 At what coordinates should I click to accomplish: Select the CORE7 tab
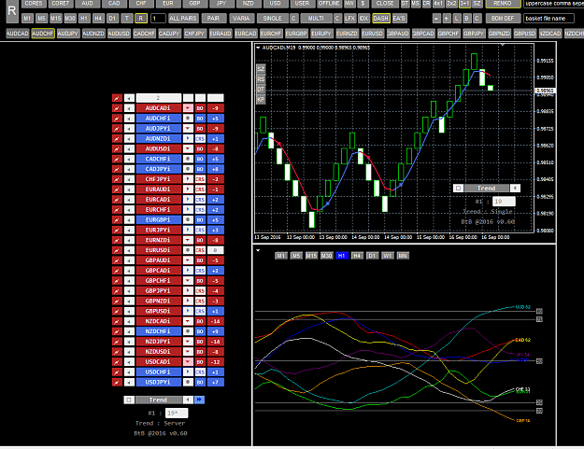[61, 4]
